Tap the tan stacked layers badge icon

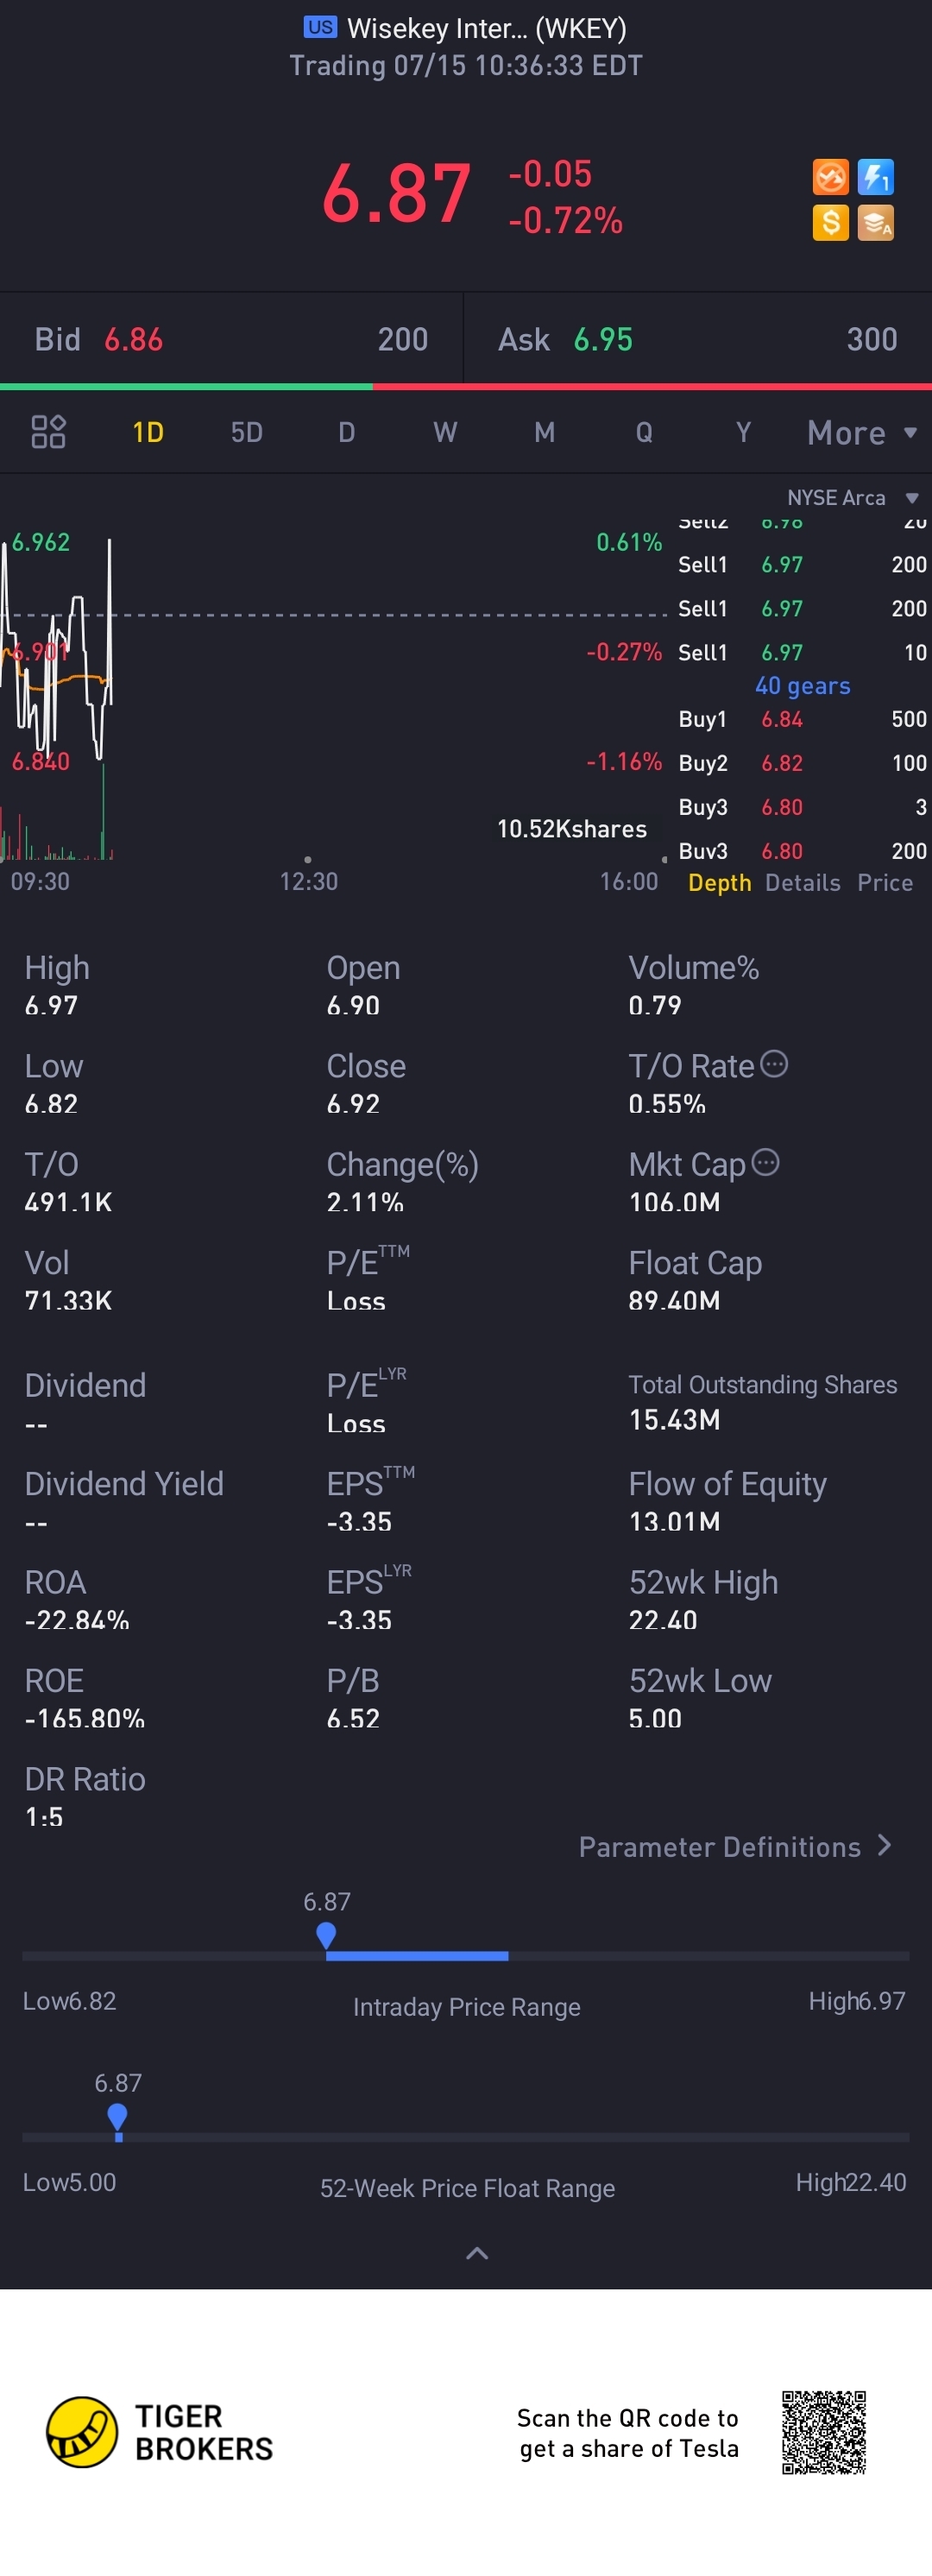click(x=875, y=222)
